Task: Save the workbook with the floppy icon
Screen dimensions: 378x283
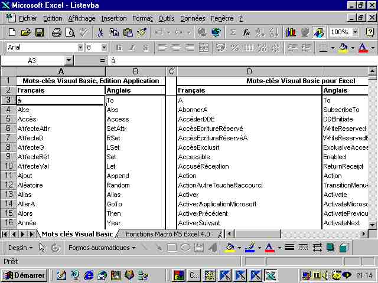Action: click(40, 32)
